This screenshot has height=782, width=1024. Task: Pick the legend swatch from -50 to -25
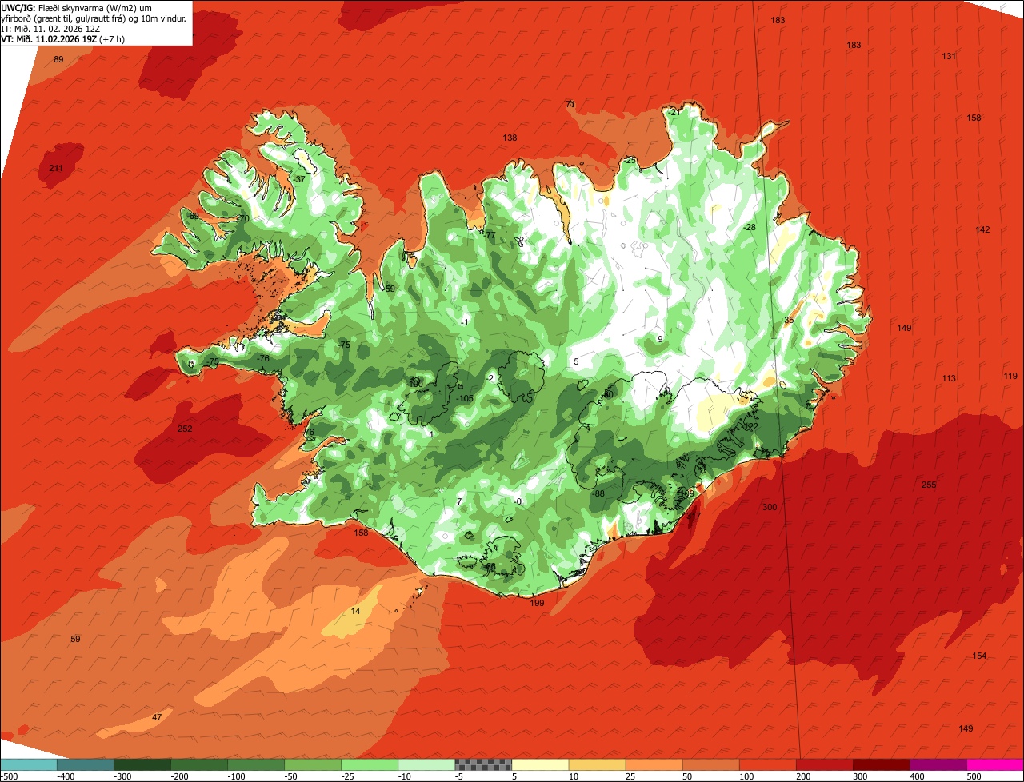(313, 764)
